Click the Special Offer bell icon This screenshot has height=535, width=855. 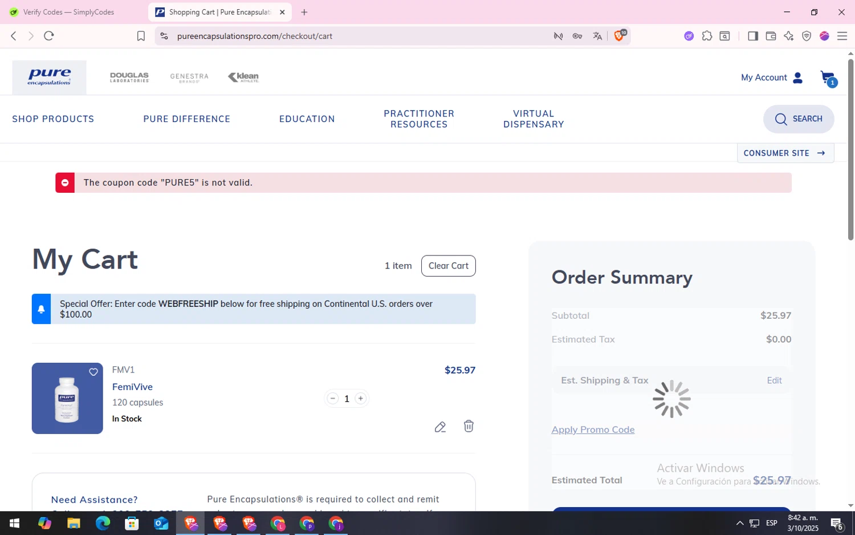(41, 309)
